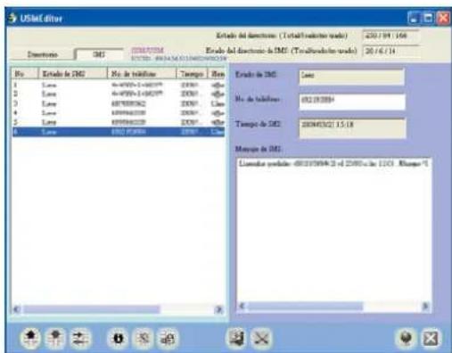This screenshot has width=452, height=353.
Task: Click the round globe icon at bottom right
Action: (407, 338)
